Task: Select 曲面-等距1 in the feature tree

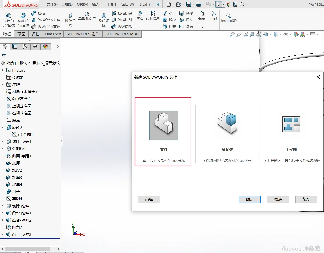Action: coord(19,156)
